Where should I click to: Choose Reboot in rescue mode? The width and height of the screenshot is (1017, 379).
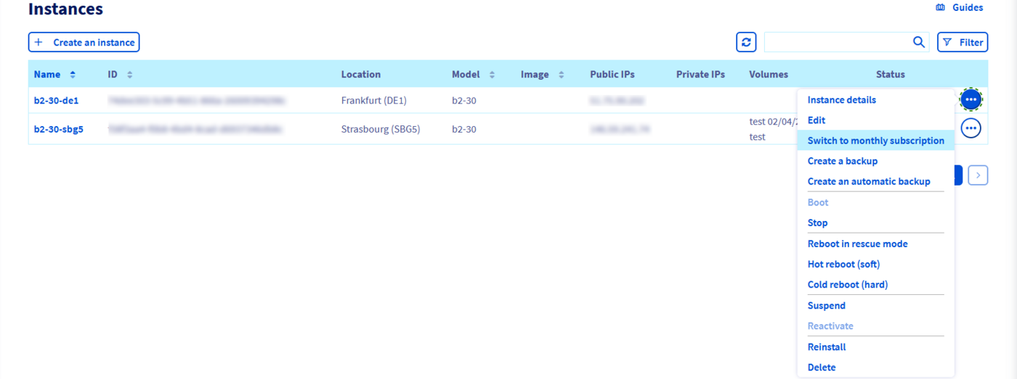coord(857,243)
